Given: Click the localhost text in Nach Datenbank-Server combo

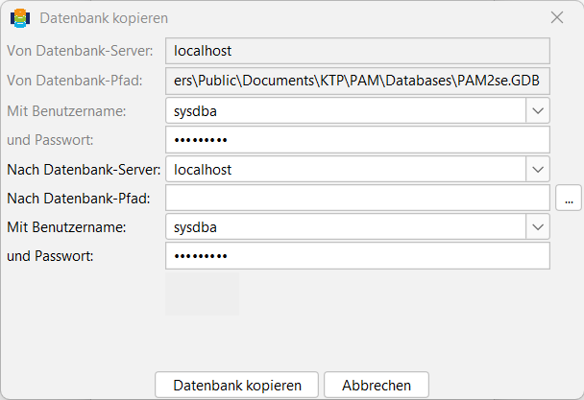Looking at the screenshot, I should pyautogui.click(x=203, y=170).
